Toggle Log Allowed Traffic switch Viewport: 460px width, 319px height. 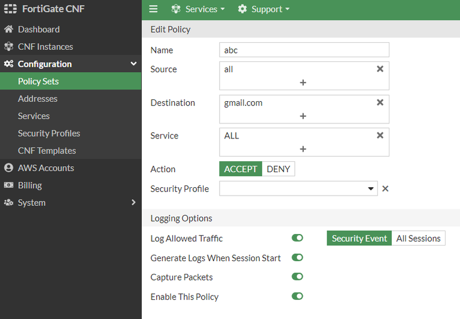pyautogui.click(x=297, y=238)
